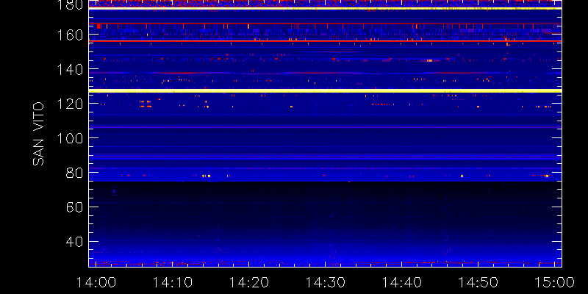Screen dimensions: 588x294
Task: Click the 160 frequency axis label
Action: 71,35
